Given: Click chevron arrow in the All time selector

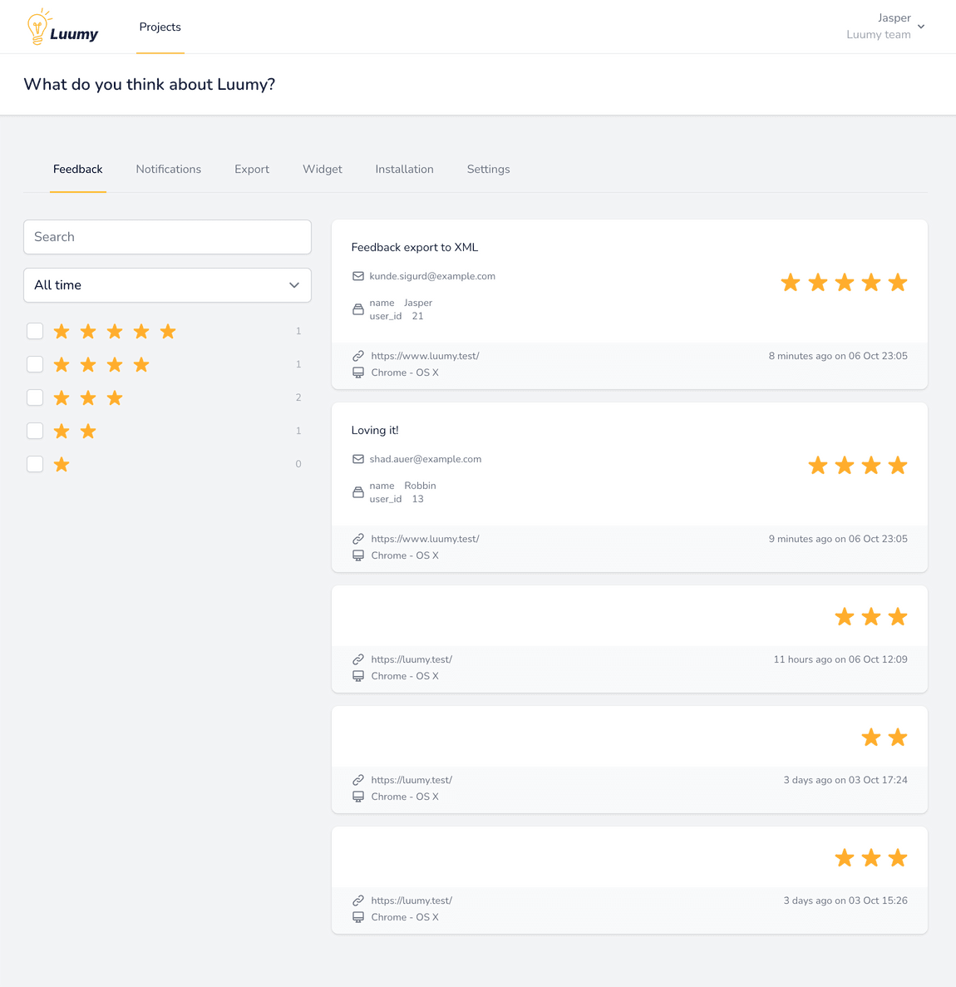Looking at the screenshot, I should pos(294,285).
